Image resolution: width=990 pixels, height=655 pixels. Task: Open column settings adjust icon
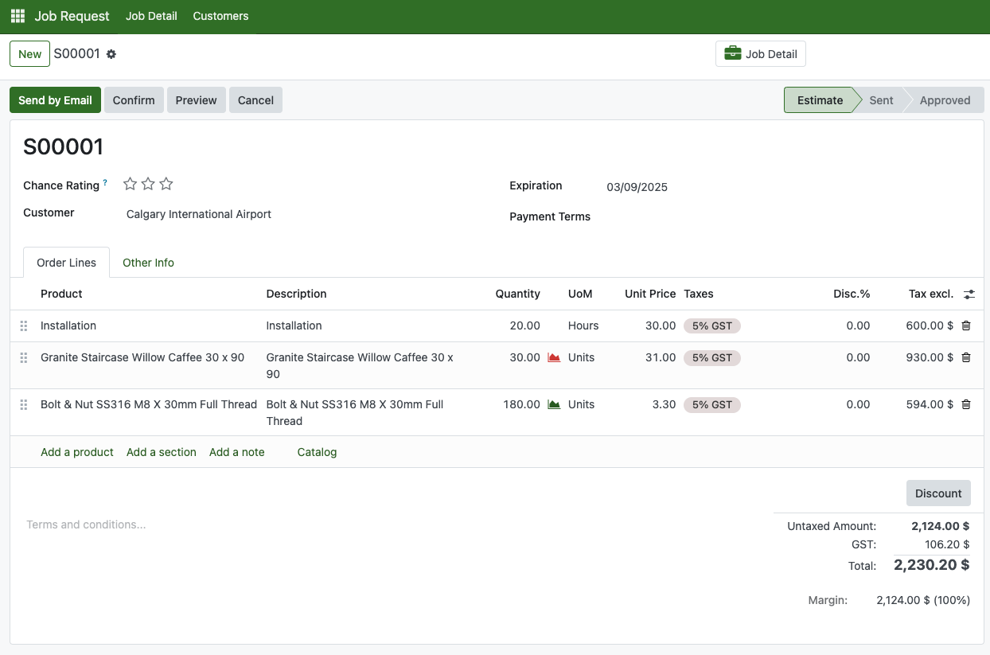click(969, 294)
